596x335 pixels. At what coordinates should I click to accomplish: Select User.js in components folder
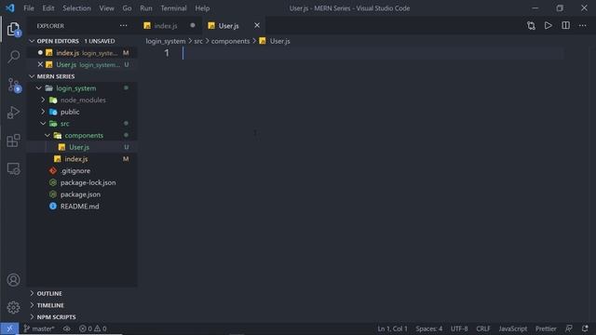click(82, 147)
